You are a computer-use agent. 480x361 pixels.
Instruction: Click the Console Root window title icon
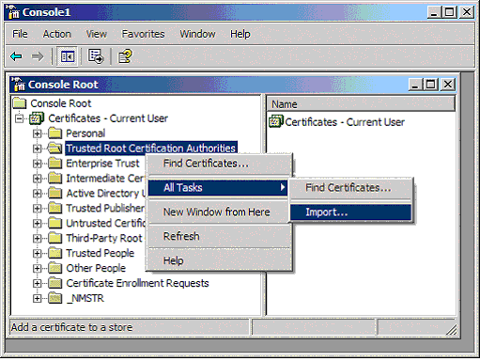19,85
